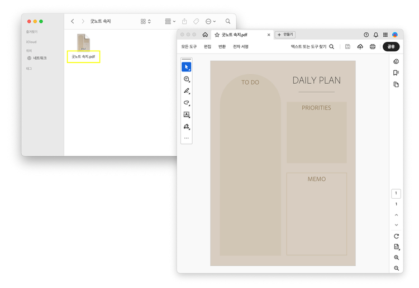Click the upload to cloud icon
Image resolution: width=419 pixels, height=288 pixels.
coord(360,47)
